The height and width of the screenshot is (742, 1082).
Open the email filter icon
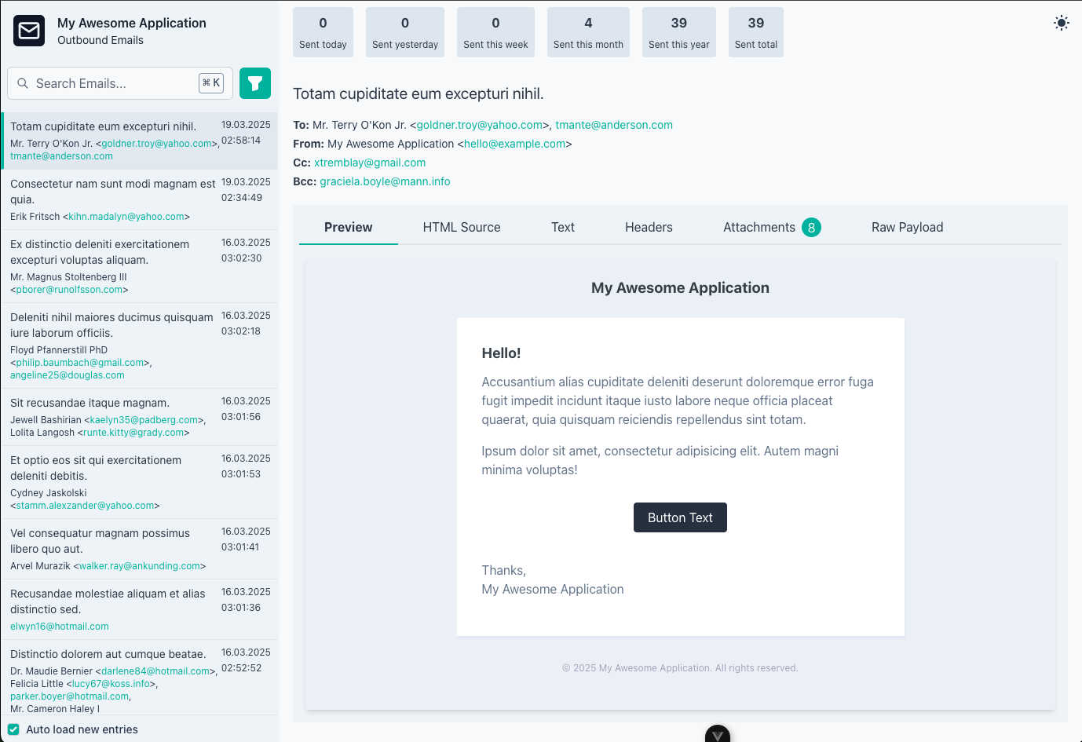point(254,82)
